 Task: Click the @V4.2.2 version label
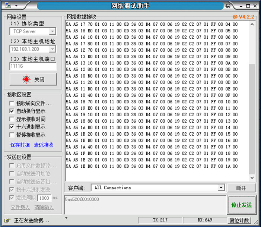pyautogui.click(x=244, y=17)
